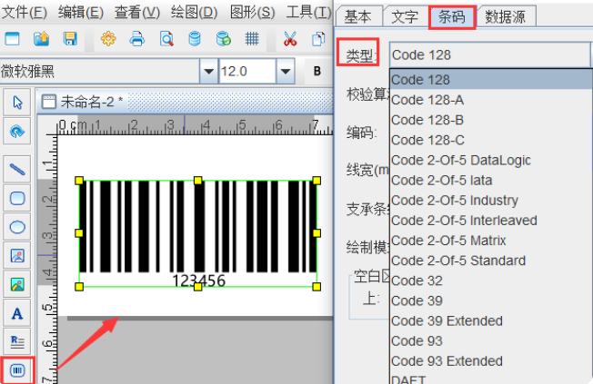Viewport: 593px width, 384px height.
Task: Select the vector image insert tool
Action: click(17, 256)
